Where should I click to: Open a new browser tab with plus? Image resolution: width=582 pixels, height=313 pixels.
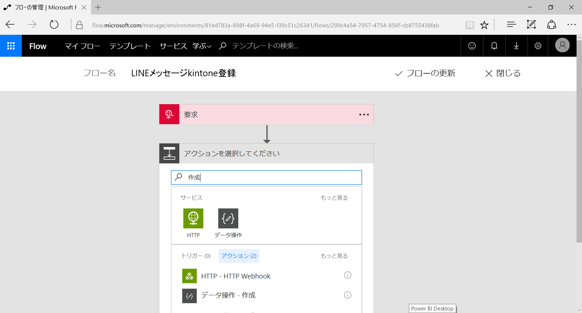pyautogui.click(x=98, y=7)
